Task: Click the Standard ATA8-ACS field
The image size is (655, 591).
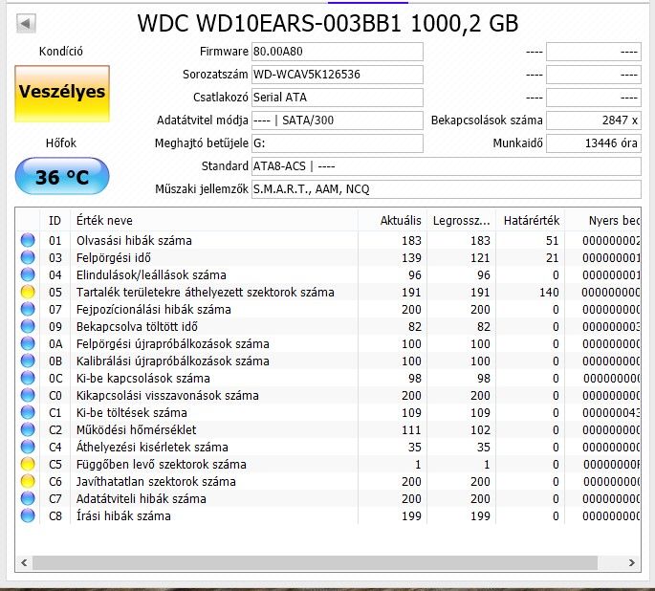Action: click(x=447, y=166)
